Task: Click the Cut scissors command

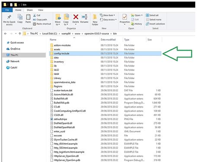Action: pyautogui.click(x=37, y=15)
